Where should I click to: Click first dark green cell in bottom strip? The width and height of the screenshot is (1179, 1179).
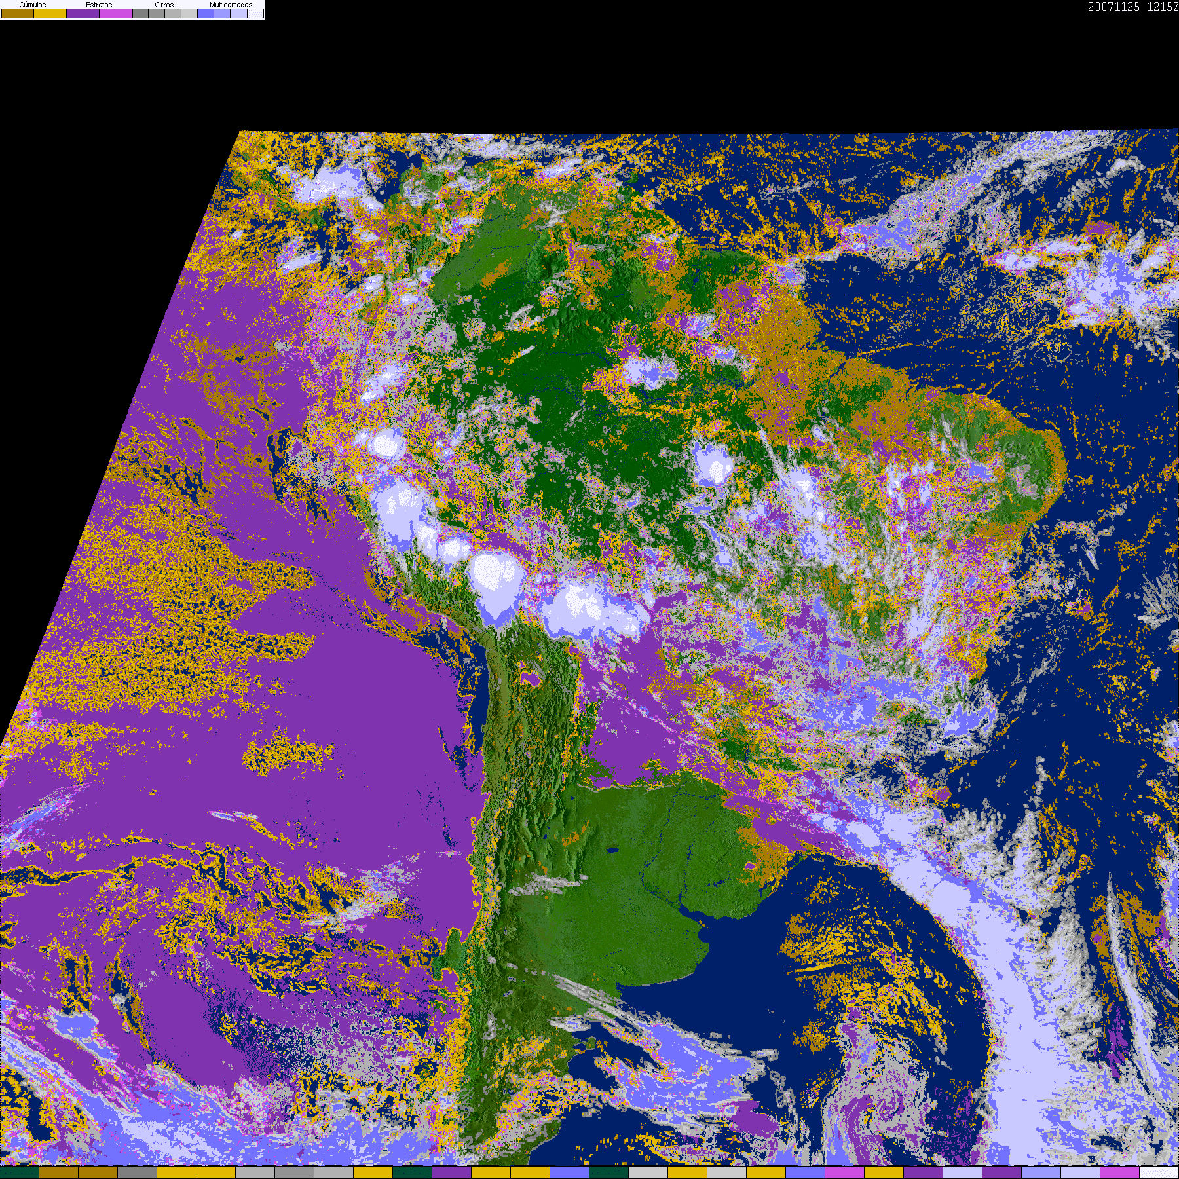[x=20, y=1172]
